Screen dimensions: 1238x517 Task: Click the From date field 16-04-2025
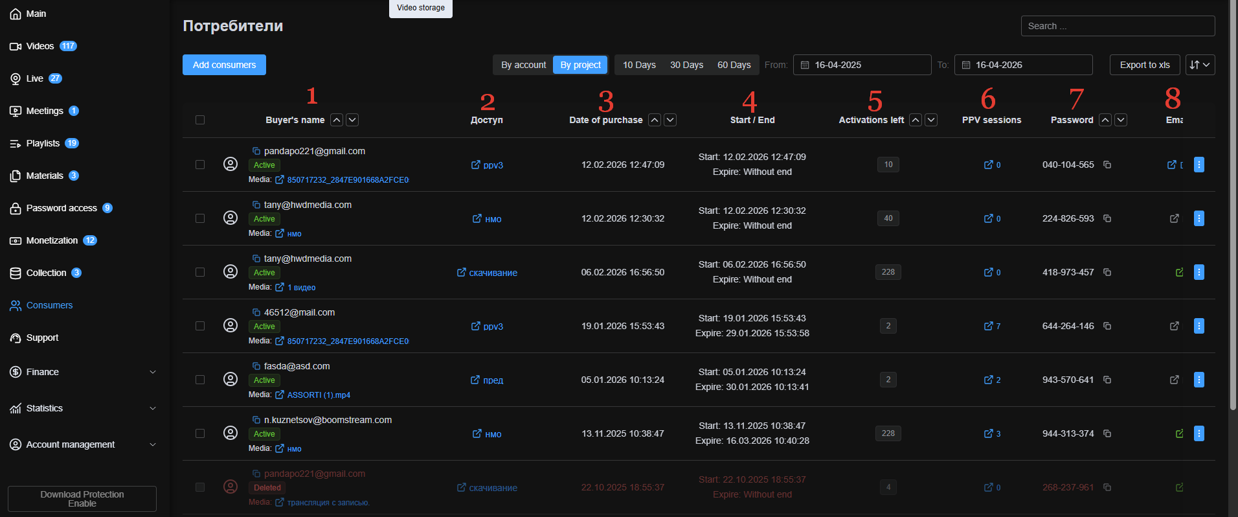click(862, 65)
